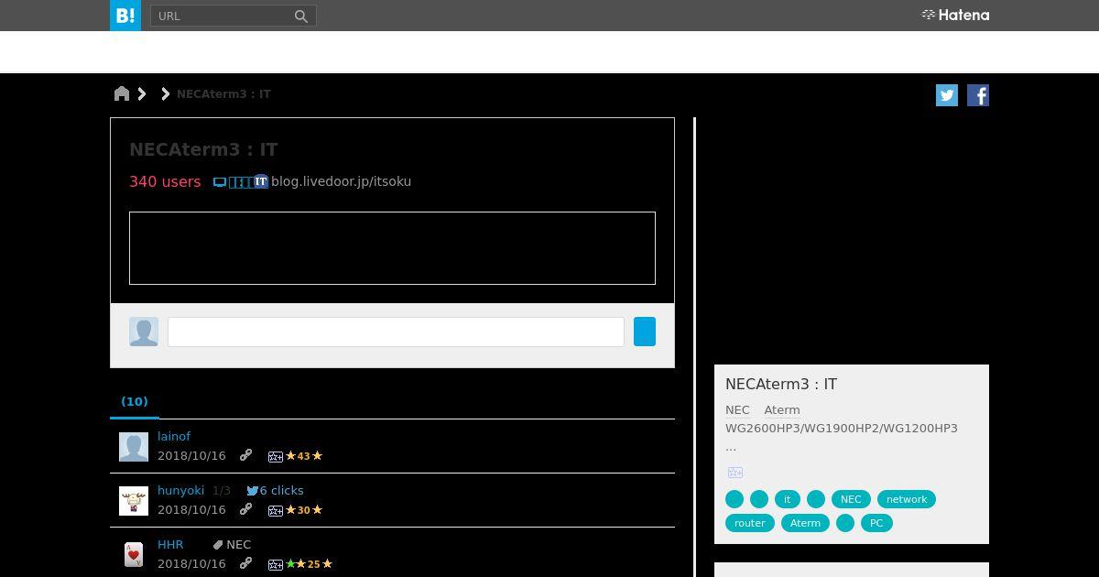Add star to HHR's comment
This screenshot has height=577, width=1099.
point(275,564)
